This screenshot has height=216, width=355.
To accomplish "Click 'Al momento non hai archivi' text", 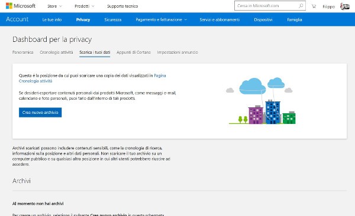I will tap(38, 204).
